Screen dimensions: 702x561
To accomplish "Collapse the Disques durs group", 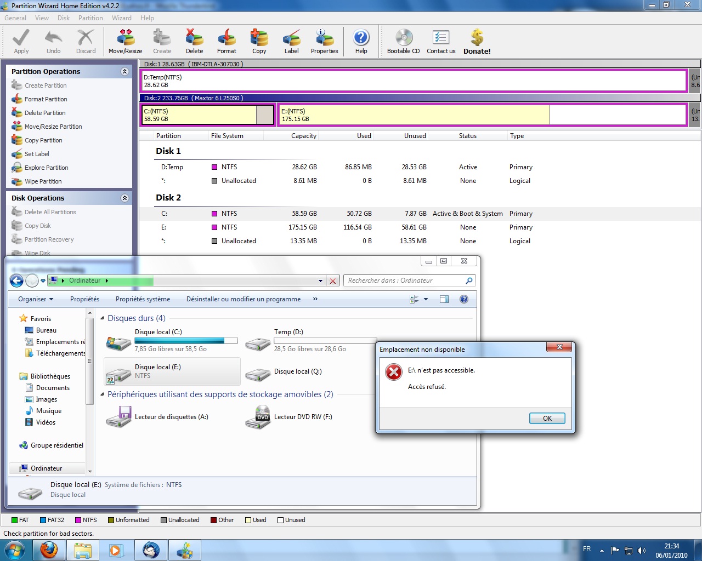I will (102, 318).
